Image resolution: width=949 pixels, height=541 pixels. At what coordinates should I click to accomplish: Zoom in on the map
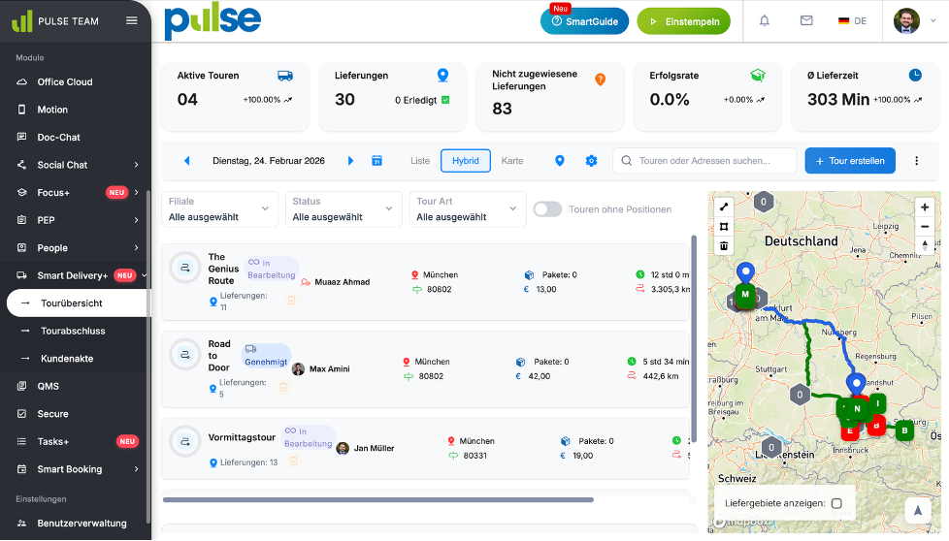point(925,207)
